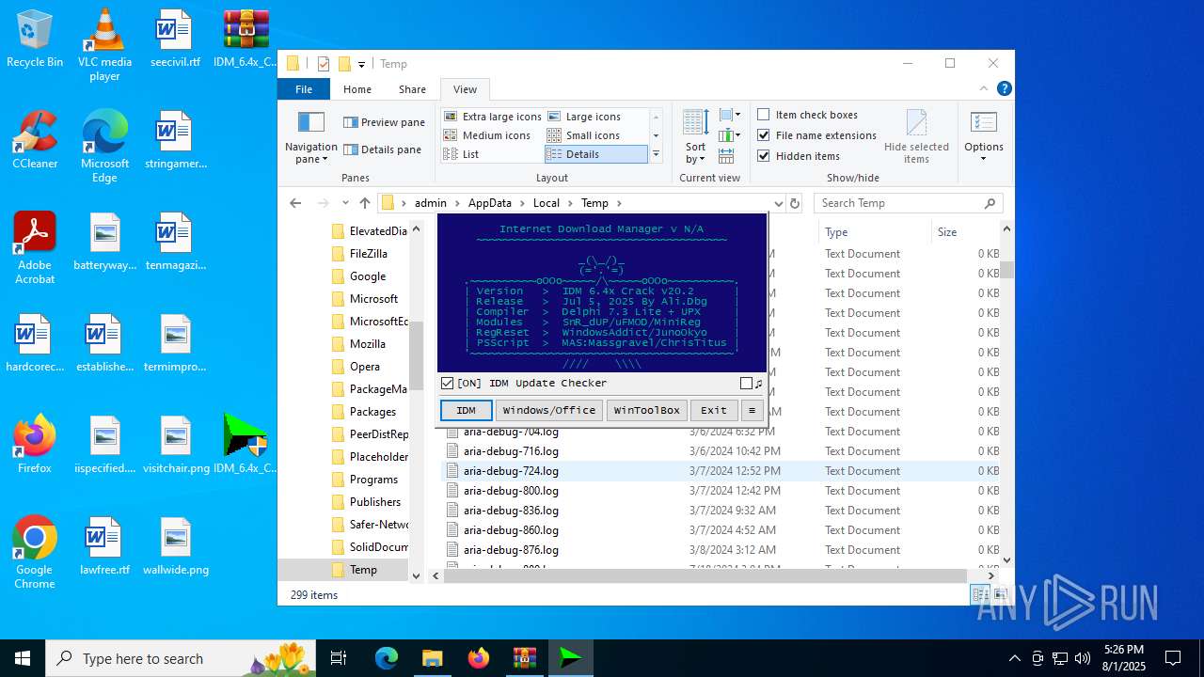The image size is (1204, 677).
Task: Click the Size all columns to fit icon
Action: tap(726, 154)
